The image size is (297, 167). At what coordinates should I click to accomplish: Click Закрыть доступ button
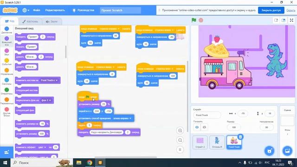point(271,10)
